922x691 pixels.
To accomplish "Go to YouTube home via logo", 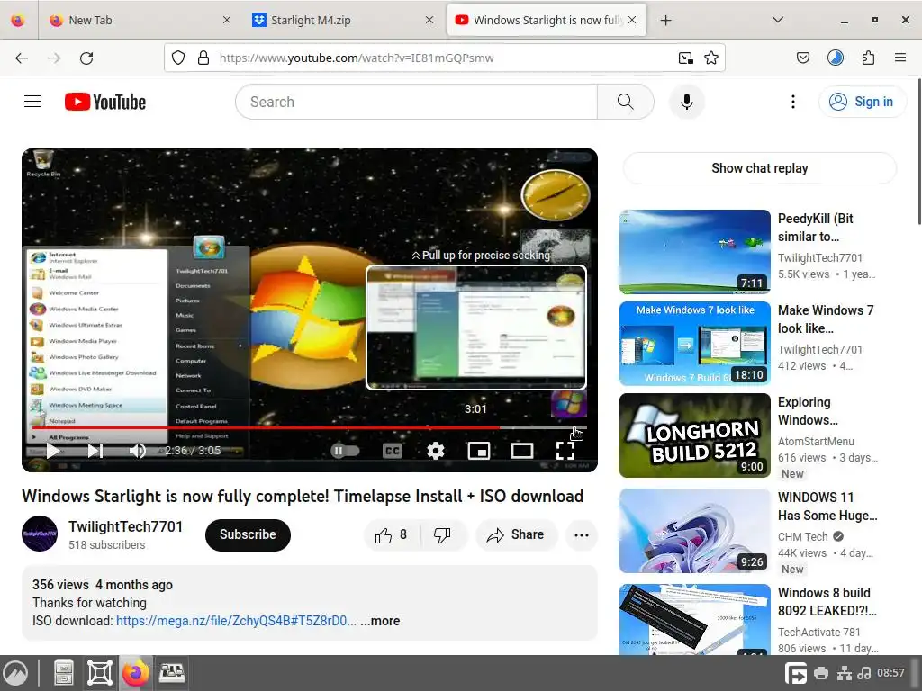I will (105, 102).
